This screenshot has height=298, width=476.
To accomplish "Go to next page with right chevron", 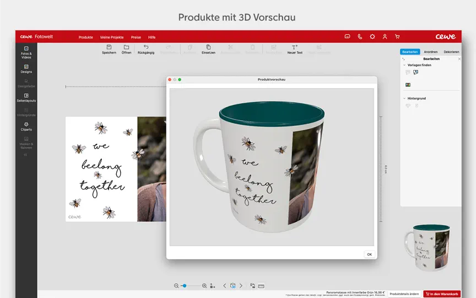I will [241, 285].
